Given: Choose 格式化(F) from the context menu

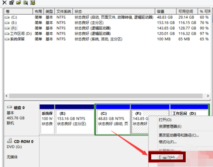Looking at the screenshot, I should click(x=167, y=142).
